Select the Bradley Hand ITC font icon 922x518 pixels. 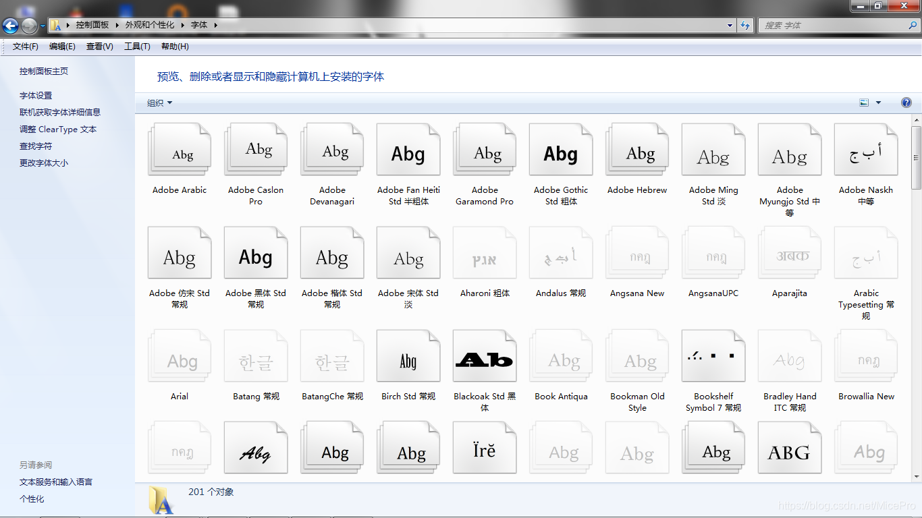coord(790,356)
